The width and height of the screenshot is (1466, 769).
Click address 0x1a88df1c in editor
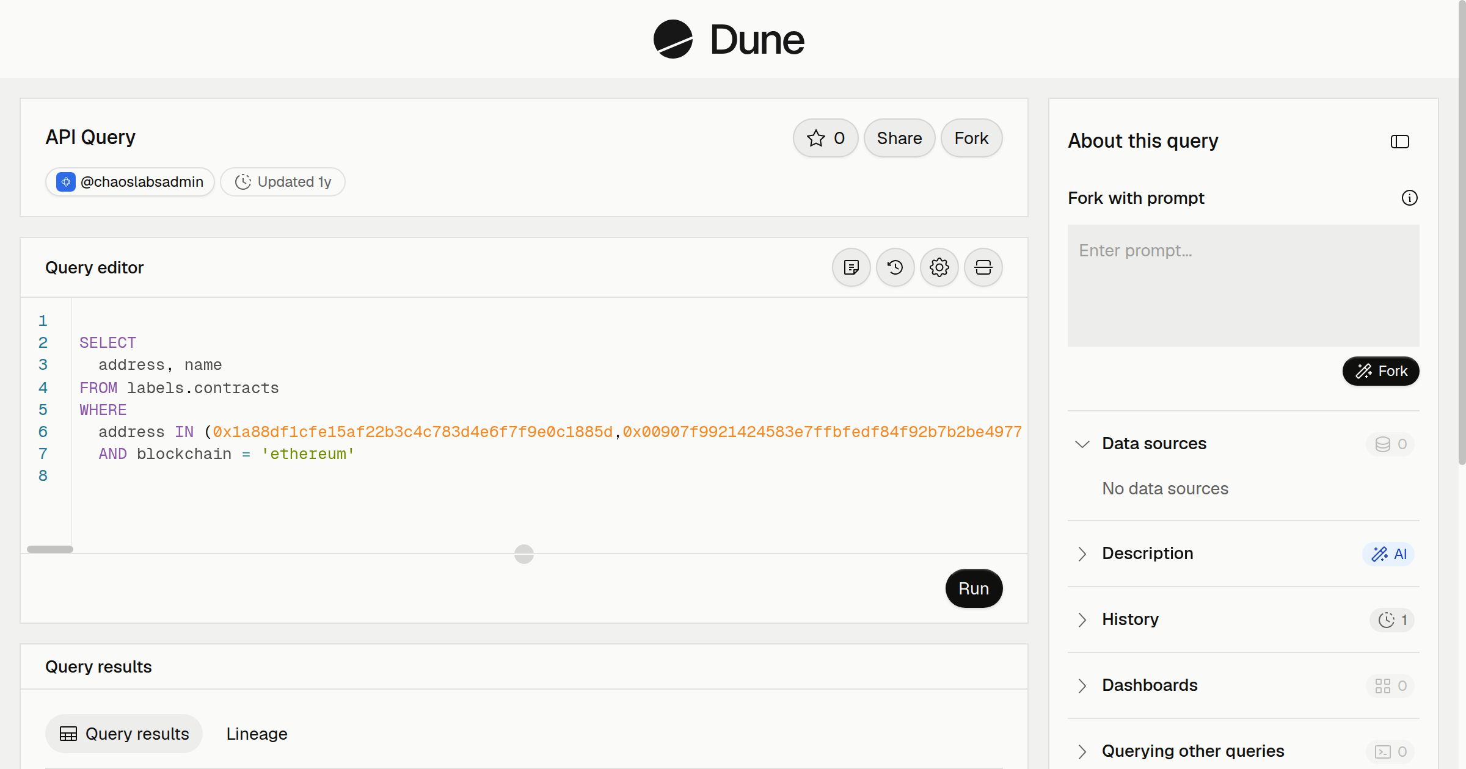tap(412, 432)
